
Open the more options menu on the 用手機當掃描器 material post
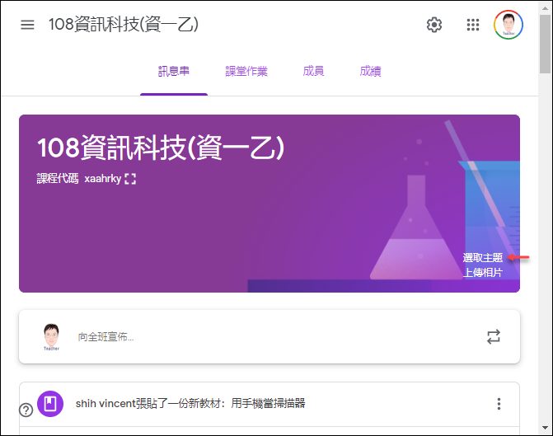(499, 404)
